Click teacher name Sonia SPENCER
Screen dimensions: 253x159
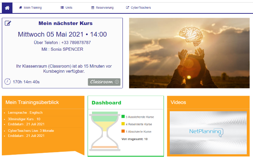(67, 49)
